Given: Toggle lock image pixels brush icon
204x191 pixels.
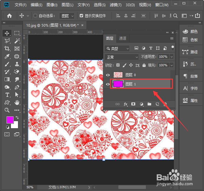Looking at the screenshot, I should tap(125, 65).
